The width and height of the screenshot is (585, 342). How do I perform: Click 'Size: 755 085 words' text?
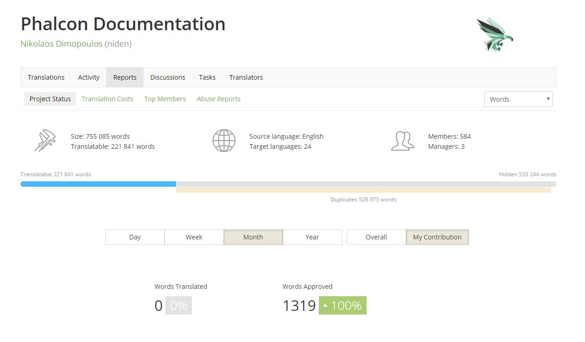pos(100,136)
